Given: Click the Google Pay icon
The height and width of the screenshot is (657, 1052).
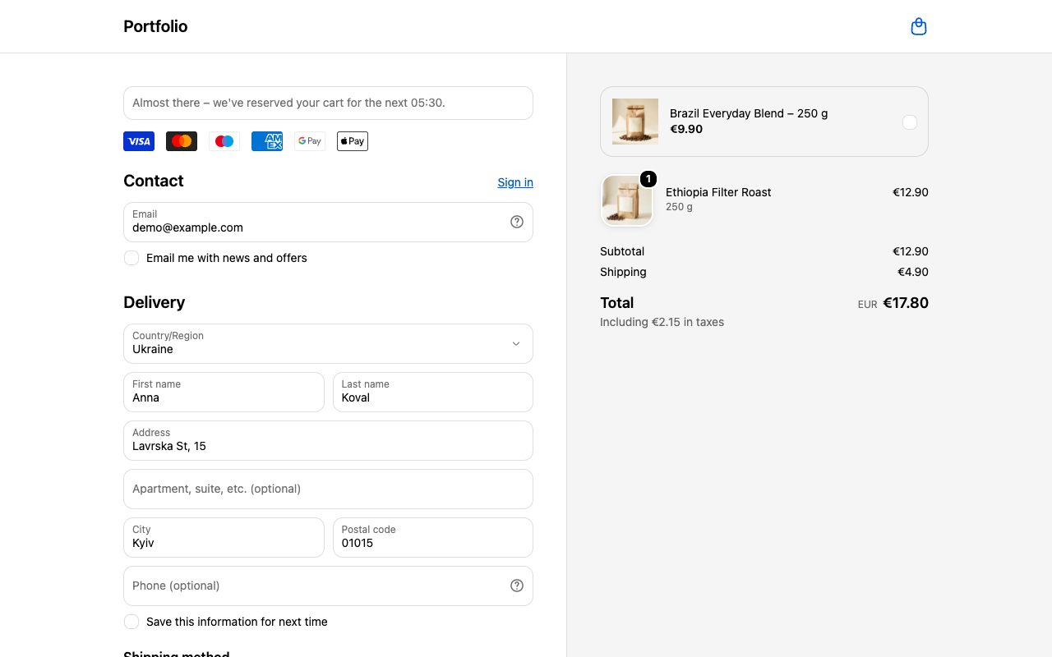Looking at the screenshot, I should point(310,141).
